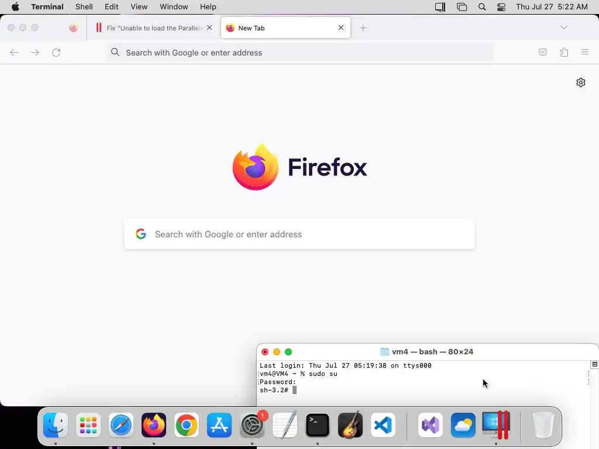Open Finder from the Dock
The height and width of the screenshot is (449, 599).
[x=56, y=425]
